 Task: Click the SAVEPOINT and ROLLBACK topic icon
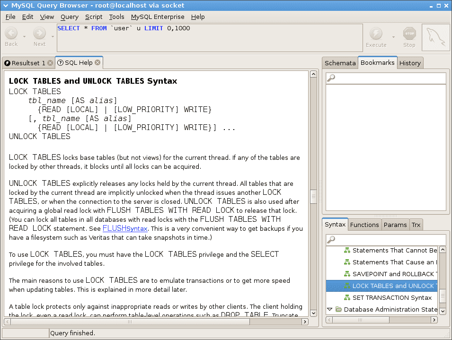(347, 274)
